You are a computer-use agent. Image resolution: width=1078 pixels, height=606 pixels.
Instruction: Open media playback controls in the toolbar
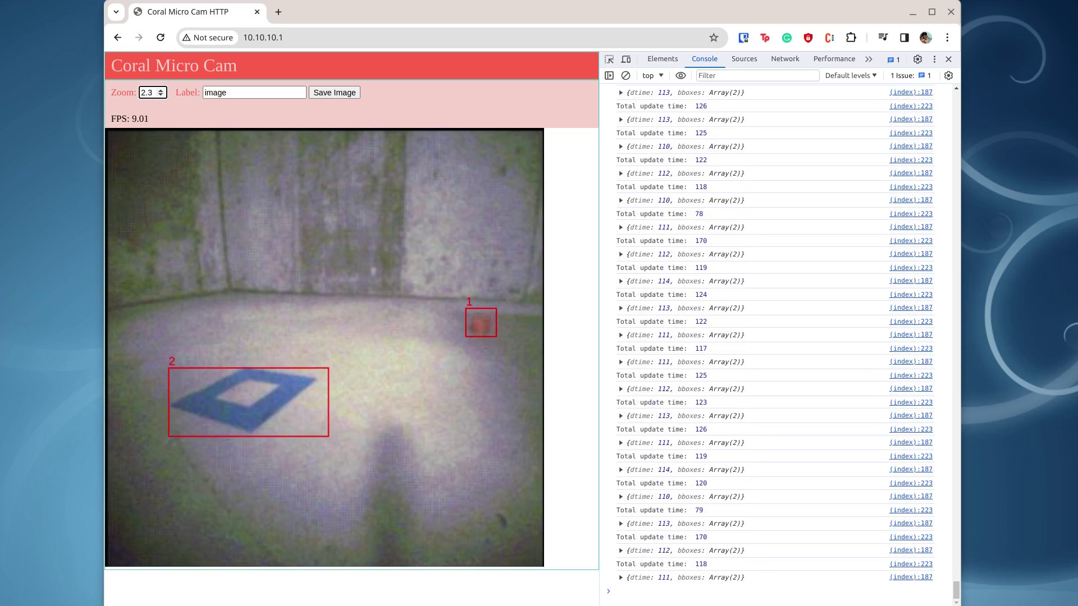click(883, 38)
